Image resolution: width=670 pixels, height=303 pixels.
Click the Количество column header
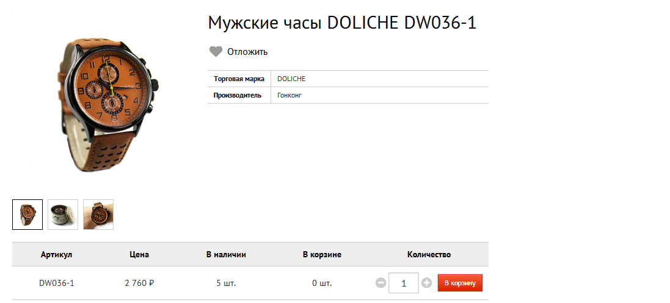pyautogui.click(x=429, y=255)
